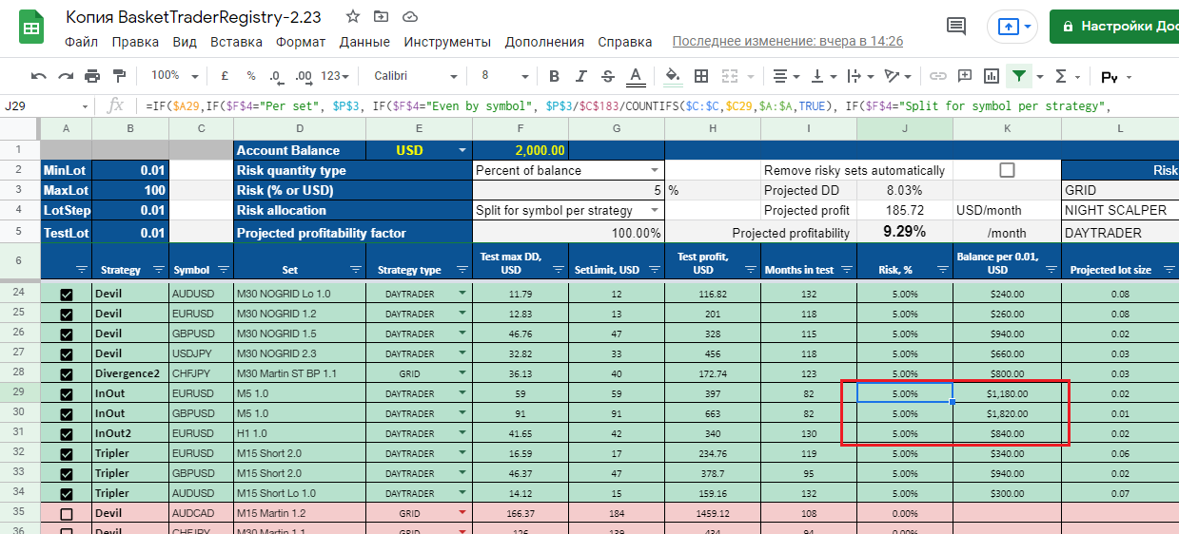
Task: Open the fill color bucket
Action: (673, 76)
